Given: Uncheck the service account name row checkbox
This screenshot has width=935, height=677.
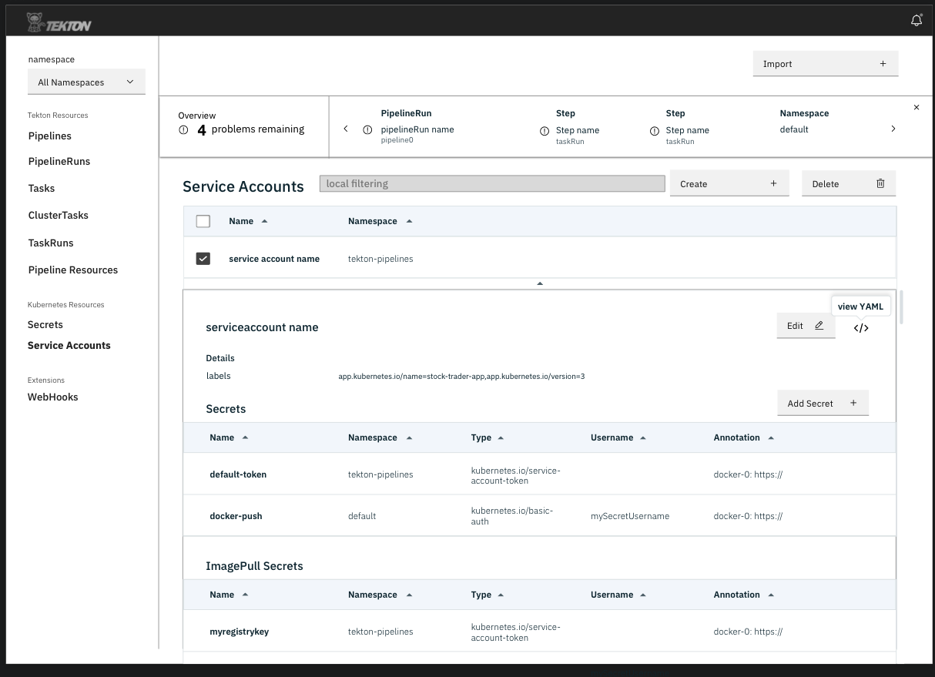Looking at the screenshot, I should click(203, 258).
